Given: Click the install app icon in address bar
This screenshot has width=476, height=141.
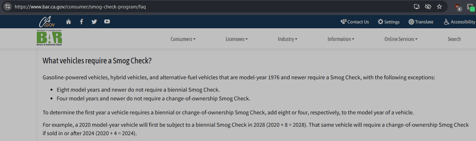Looking at the screenshot, I should (416, 6).
